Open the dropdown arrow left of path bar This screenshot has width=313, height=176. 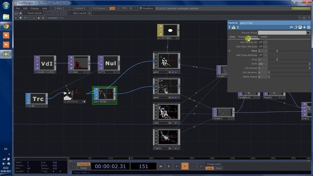16,18
